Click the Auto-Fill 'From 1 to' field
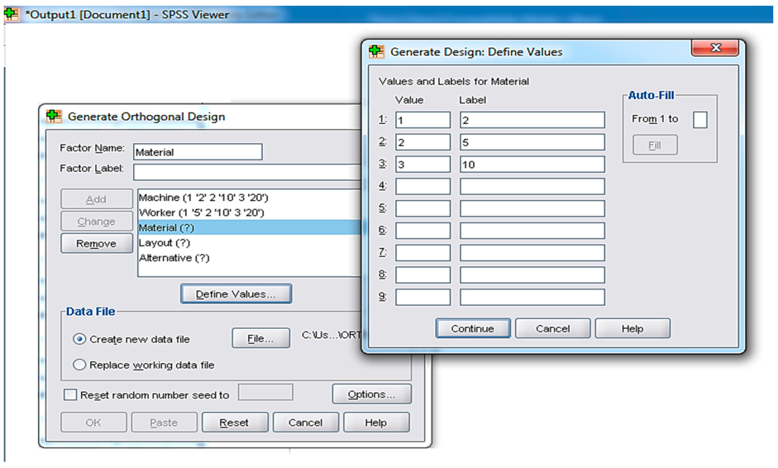Screen dimensions: 778x468 [x=699, y=120]
